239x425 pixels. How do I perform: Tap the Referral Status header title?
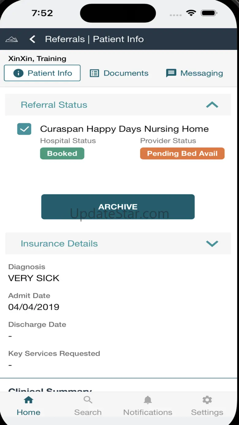point(54,105)
